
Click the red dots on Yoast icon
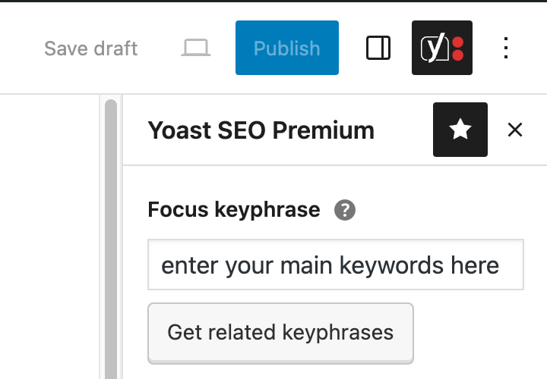pos(457,49)
